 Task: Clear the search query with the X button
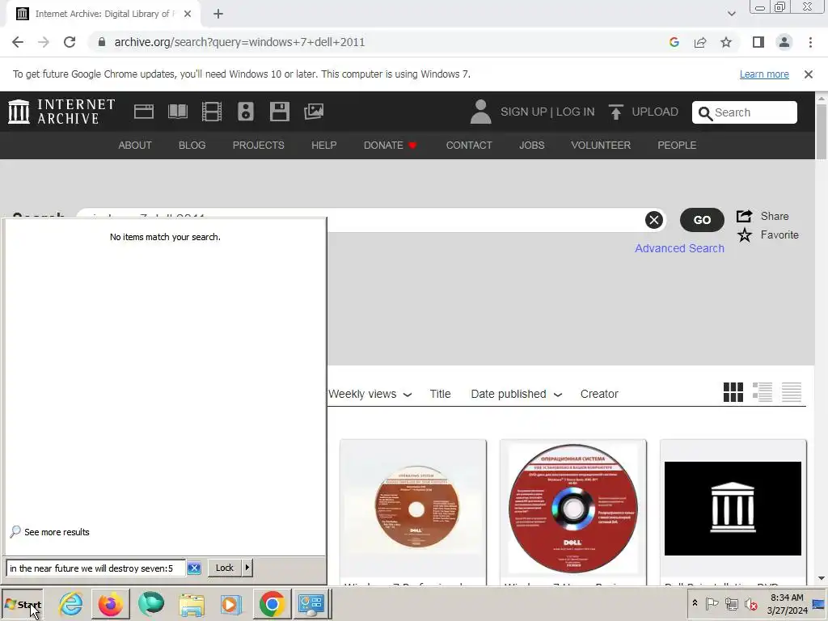click(x=653, y=220)
